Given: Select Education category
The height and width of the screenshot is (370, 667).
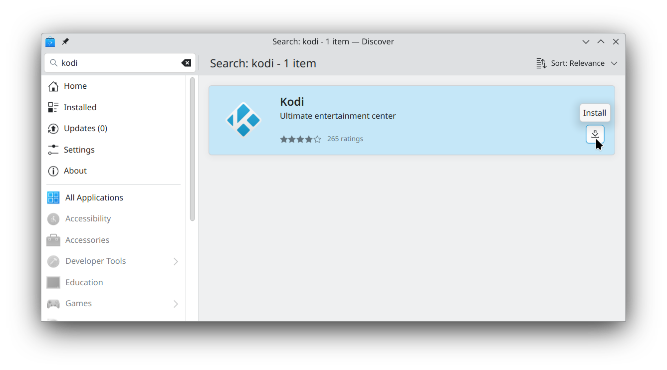Looking at the screenshot, I should point(114,282).
